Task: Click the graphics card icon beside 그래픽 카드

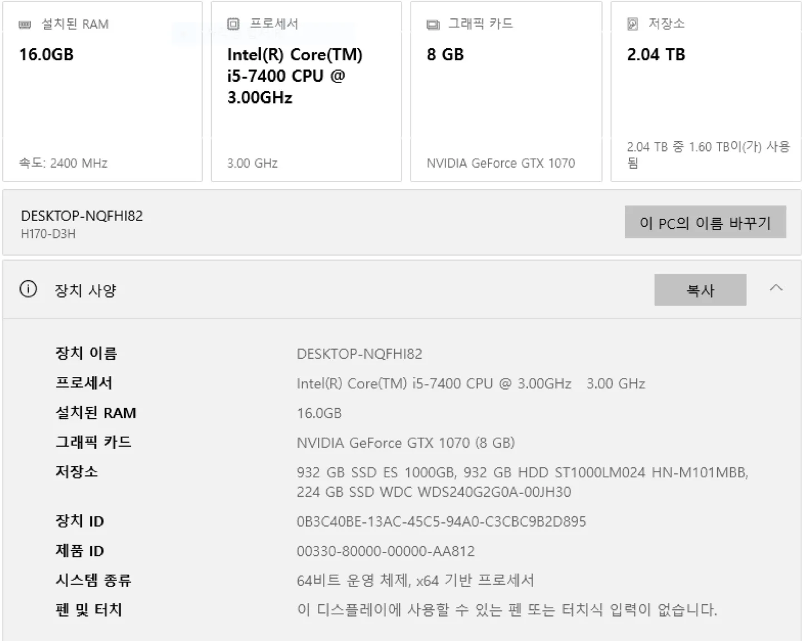Action: coord(433,25)
